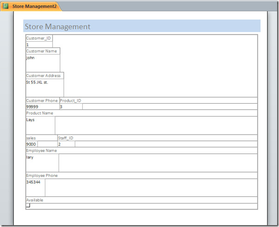Viewport: 279px width, 227px height.
Task: Click the Staff_ID field showing 2
Action: [66, 144]
